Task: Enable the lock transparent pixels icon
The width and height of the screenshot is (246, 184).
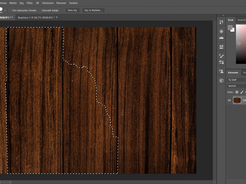Action: click(237, 92)
